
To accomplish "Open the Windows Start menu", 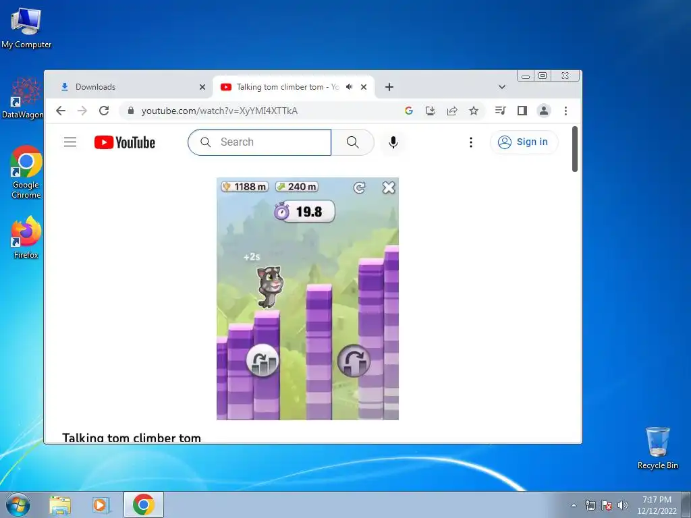I will 18,505.
